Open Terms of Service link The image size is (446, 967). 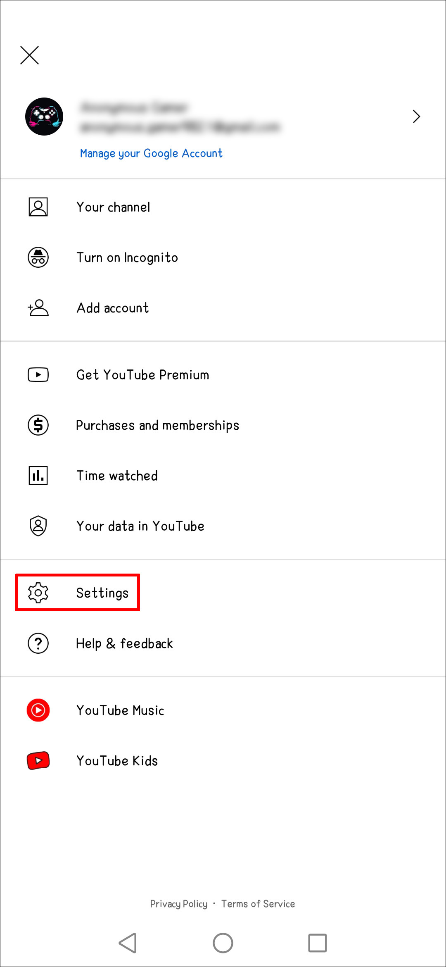(258, 904)
